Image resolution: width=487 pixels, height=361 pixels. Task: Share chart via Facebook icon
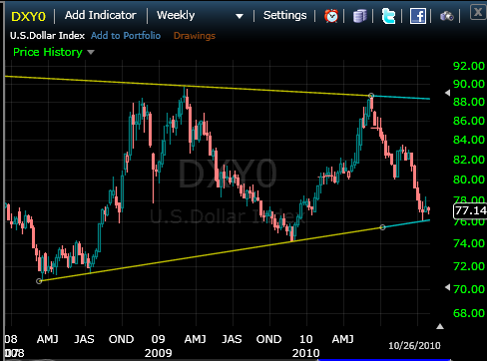[418, 16]
